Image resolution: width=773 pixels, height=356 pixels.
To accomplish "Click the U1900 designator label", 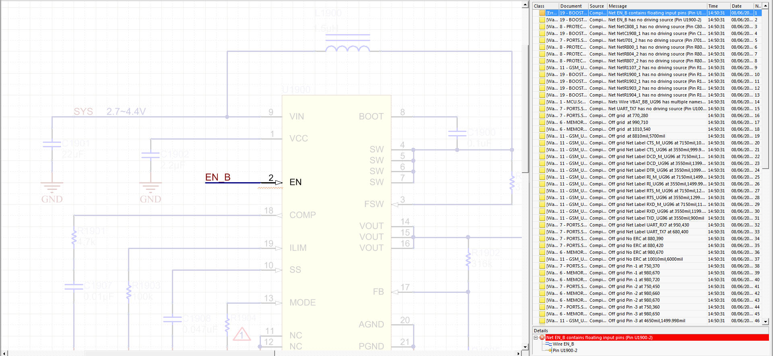I will pos(296,90).
